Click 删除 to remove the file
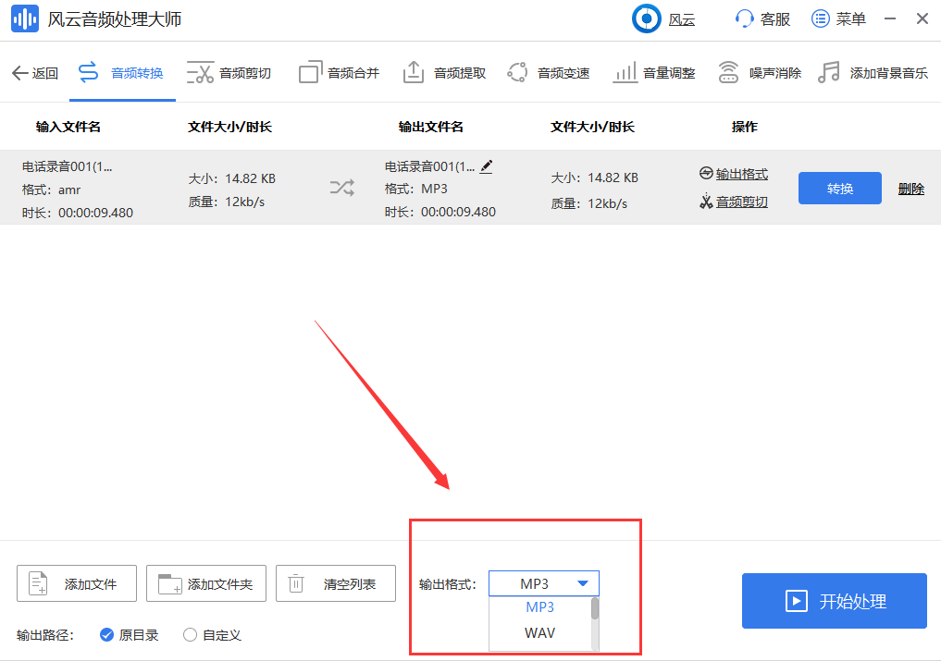The height and width of the screenshot is (661, 941). pyautogui.click(x=910, y=188)
